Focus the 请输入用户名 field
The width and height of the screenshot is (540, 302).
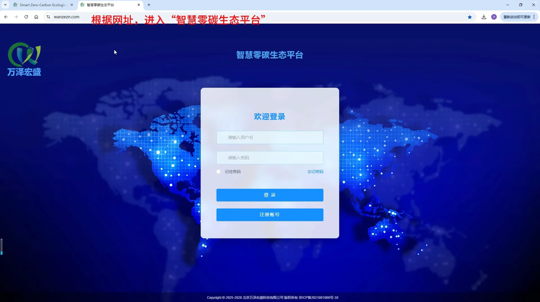tap(270, 138)
